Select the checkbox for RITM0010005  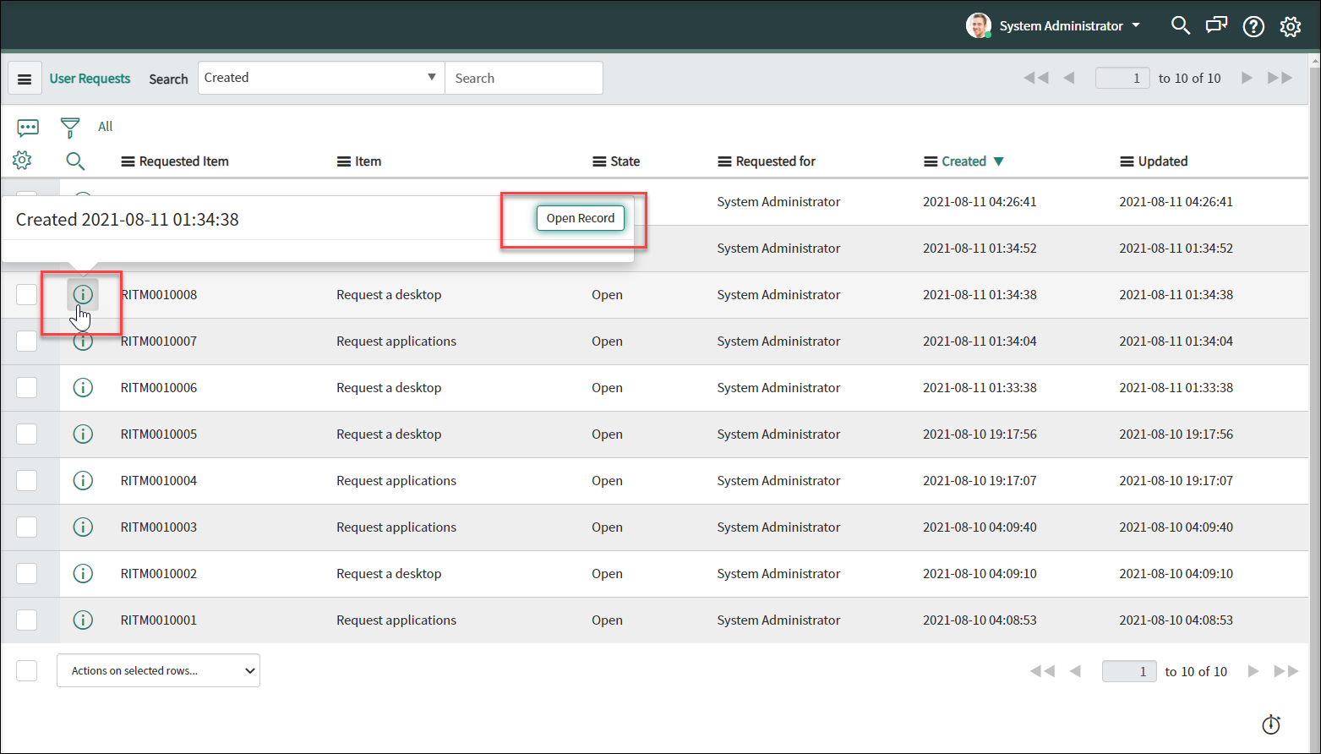[27, 434]
